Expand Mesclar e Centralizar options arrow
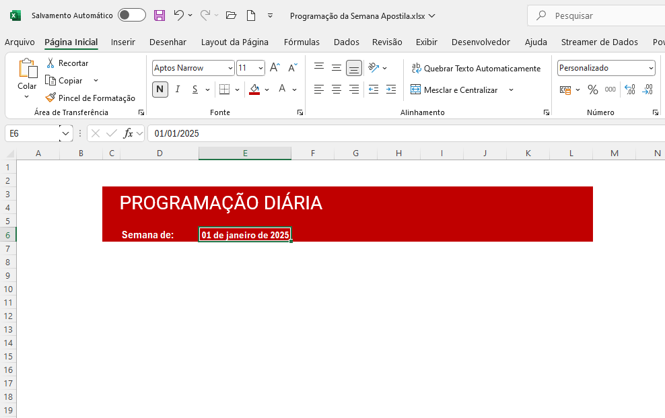 pos(511,90)
